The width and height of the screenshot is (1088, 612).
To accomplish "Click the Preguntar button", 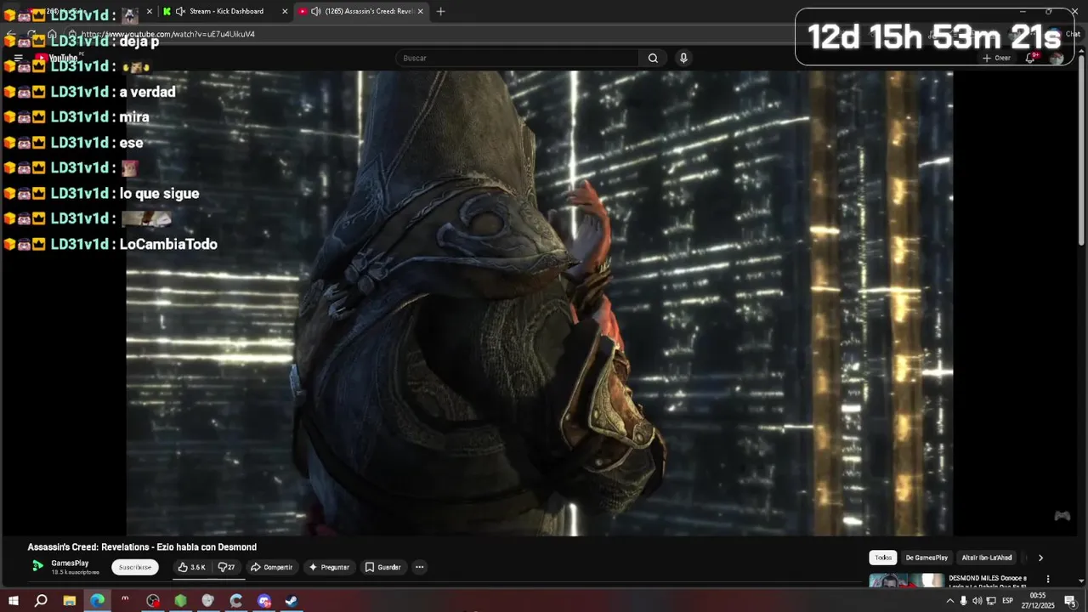I will (329, 567).
